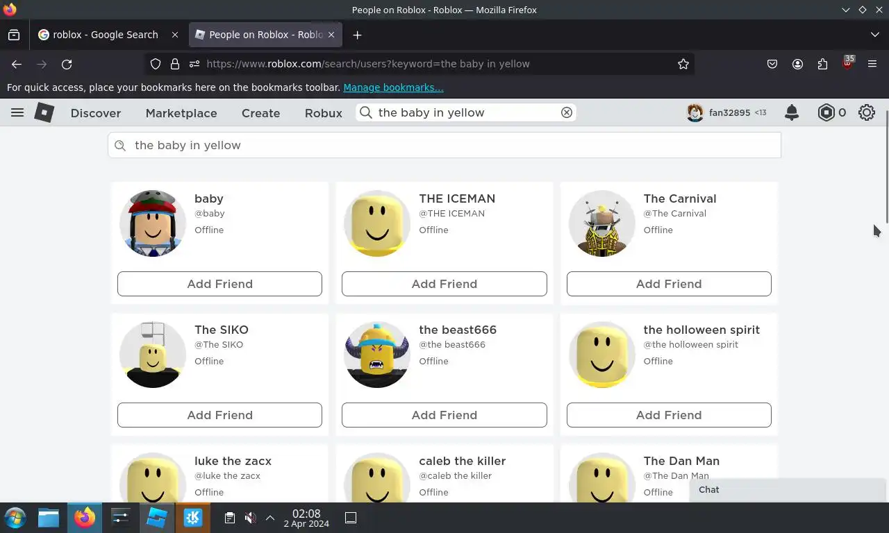
Task: Open the Firefox account icon
Action: click(x=797, y=64)
